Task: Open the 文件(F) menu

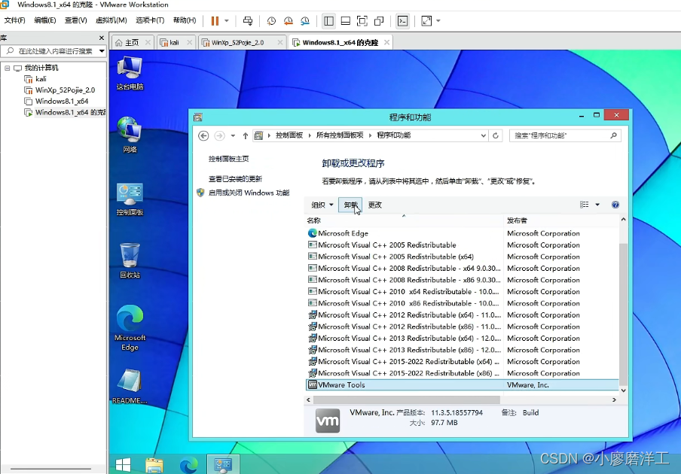Action: tap(15, 20)
